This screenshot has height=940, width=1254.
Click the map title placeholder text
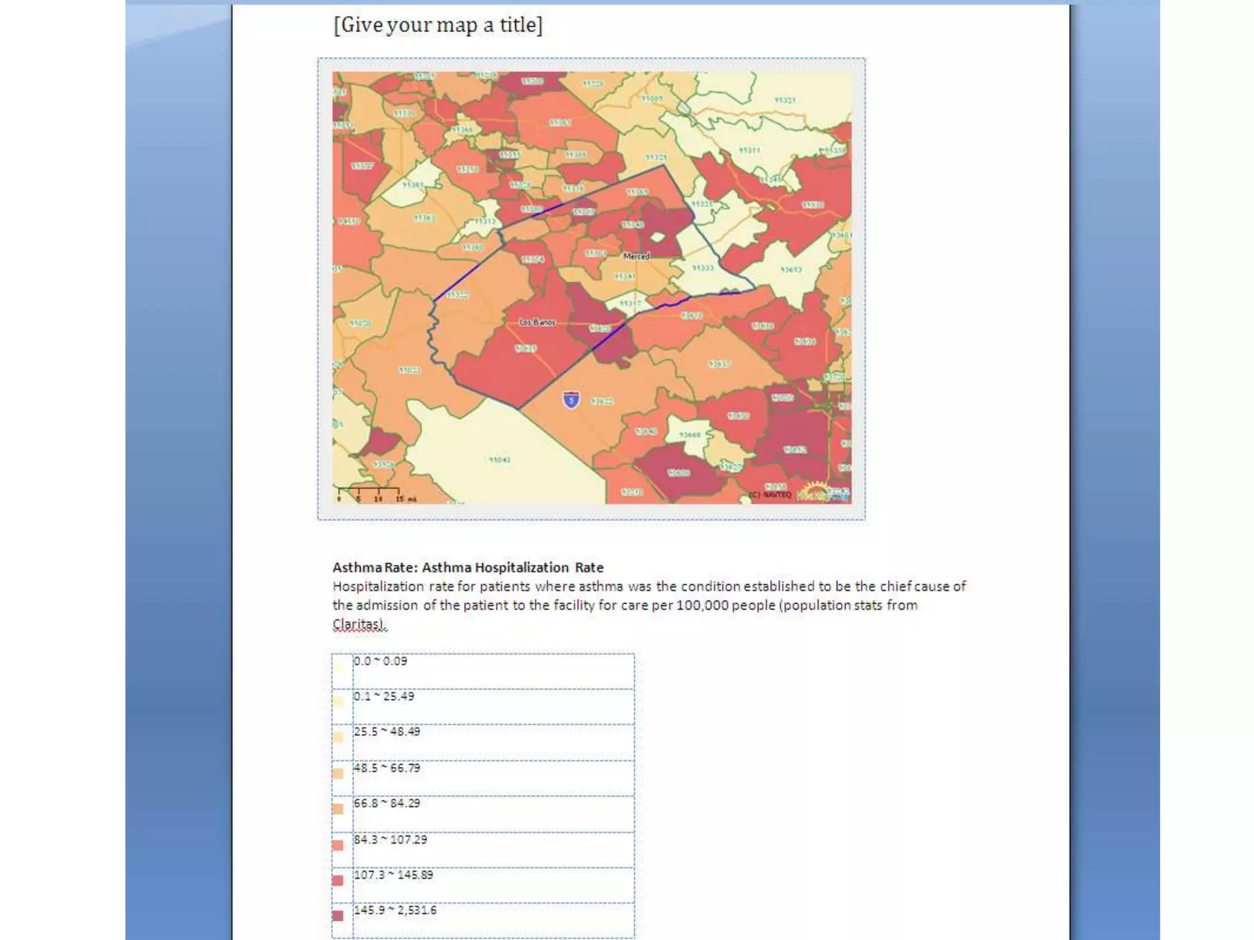(x=438, y=25)
